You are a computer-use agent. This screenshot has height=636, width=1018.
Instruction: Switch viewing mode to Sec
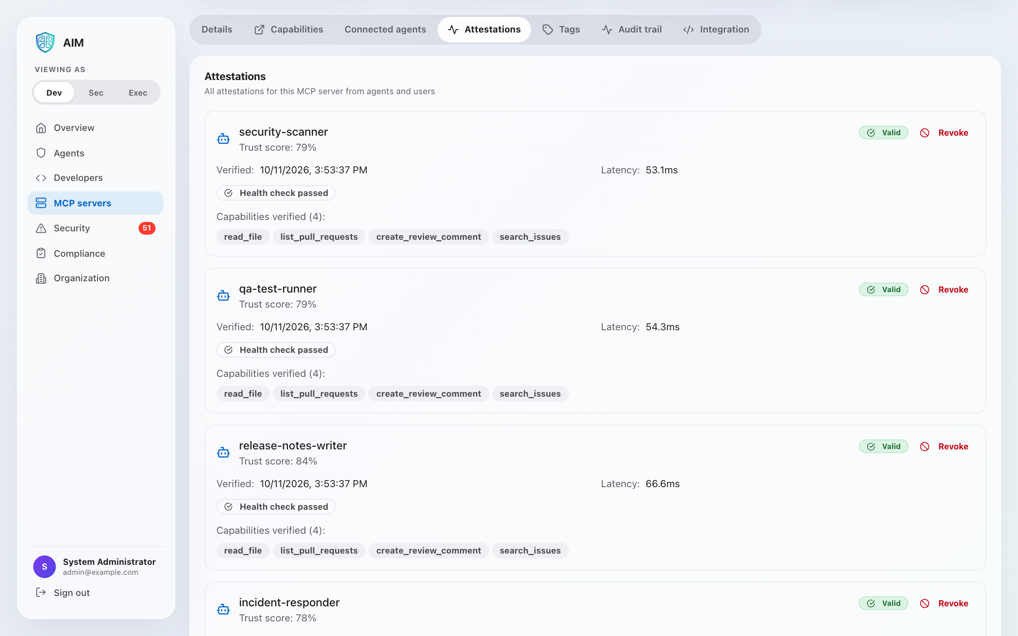[x=96, y=92]
